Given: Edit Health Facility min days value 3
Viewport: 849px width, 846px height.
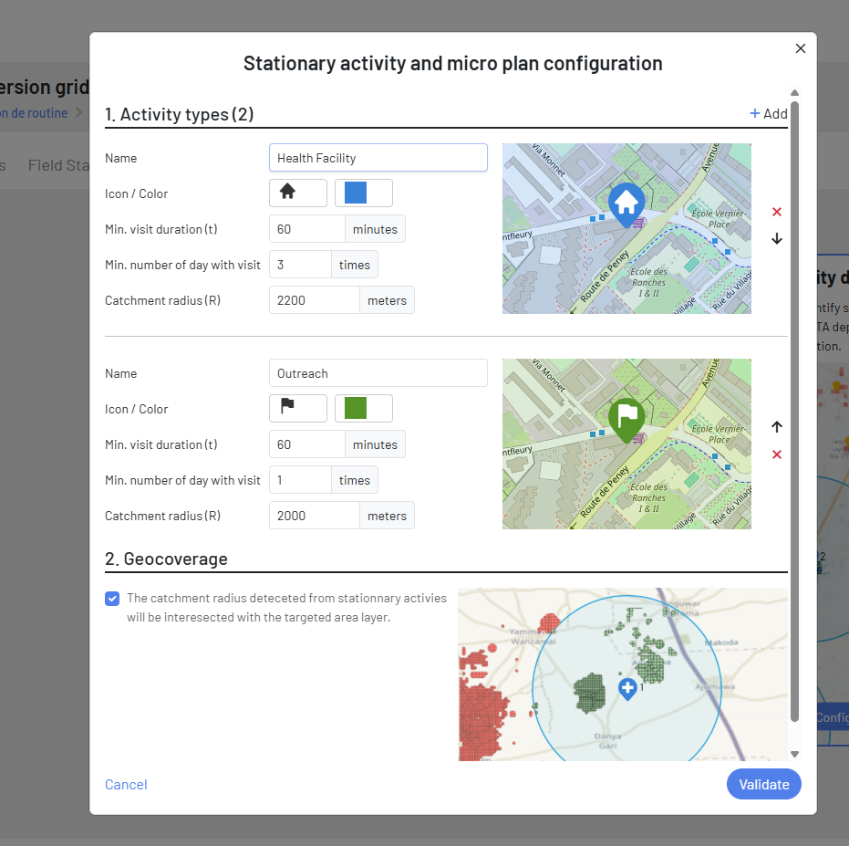Looking at the screenshot, I should point(300,265).
